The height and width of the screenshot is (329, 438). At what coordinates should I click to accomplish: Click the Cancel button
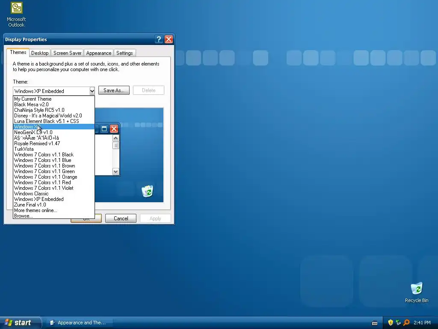121,218
